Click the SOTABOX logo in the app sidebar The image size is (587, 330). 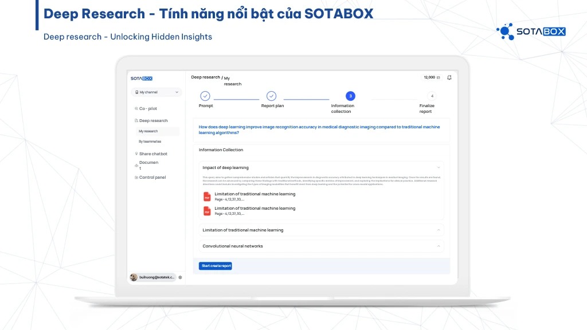click(x=142, y=78)
